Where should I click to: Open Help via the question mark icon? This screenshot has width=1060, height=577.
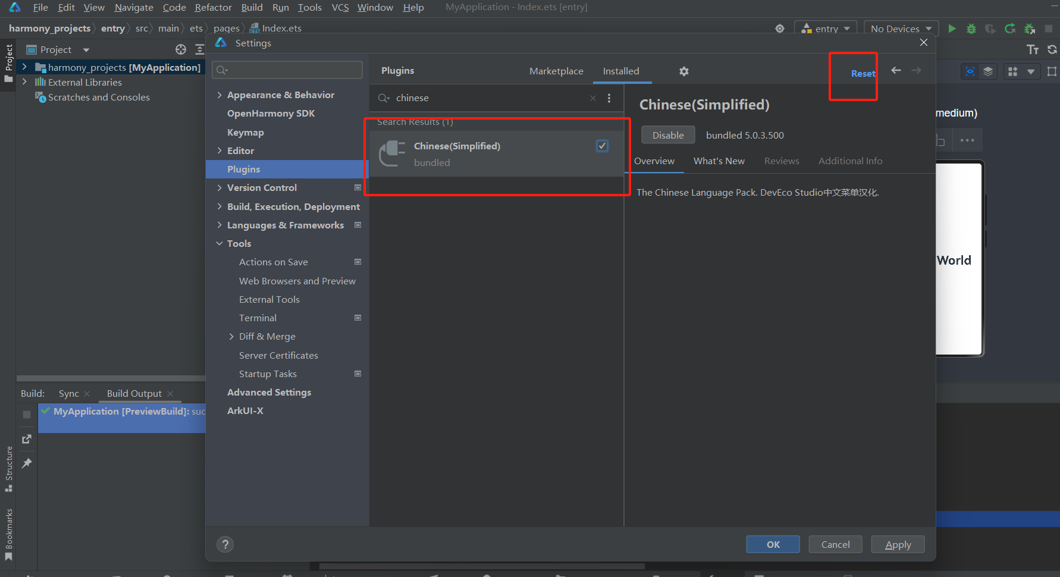(x=225, y=544)
